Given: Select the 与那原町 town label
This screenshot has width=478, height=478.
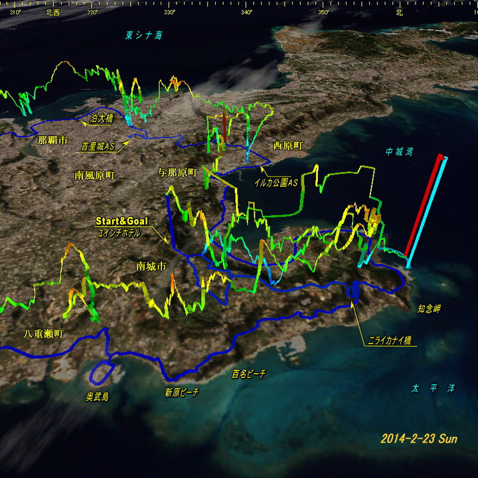Looking at the screenshot, I should [177, 172].
